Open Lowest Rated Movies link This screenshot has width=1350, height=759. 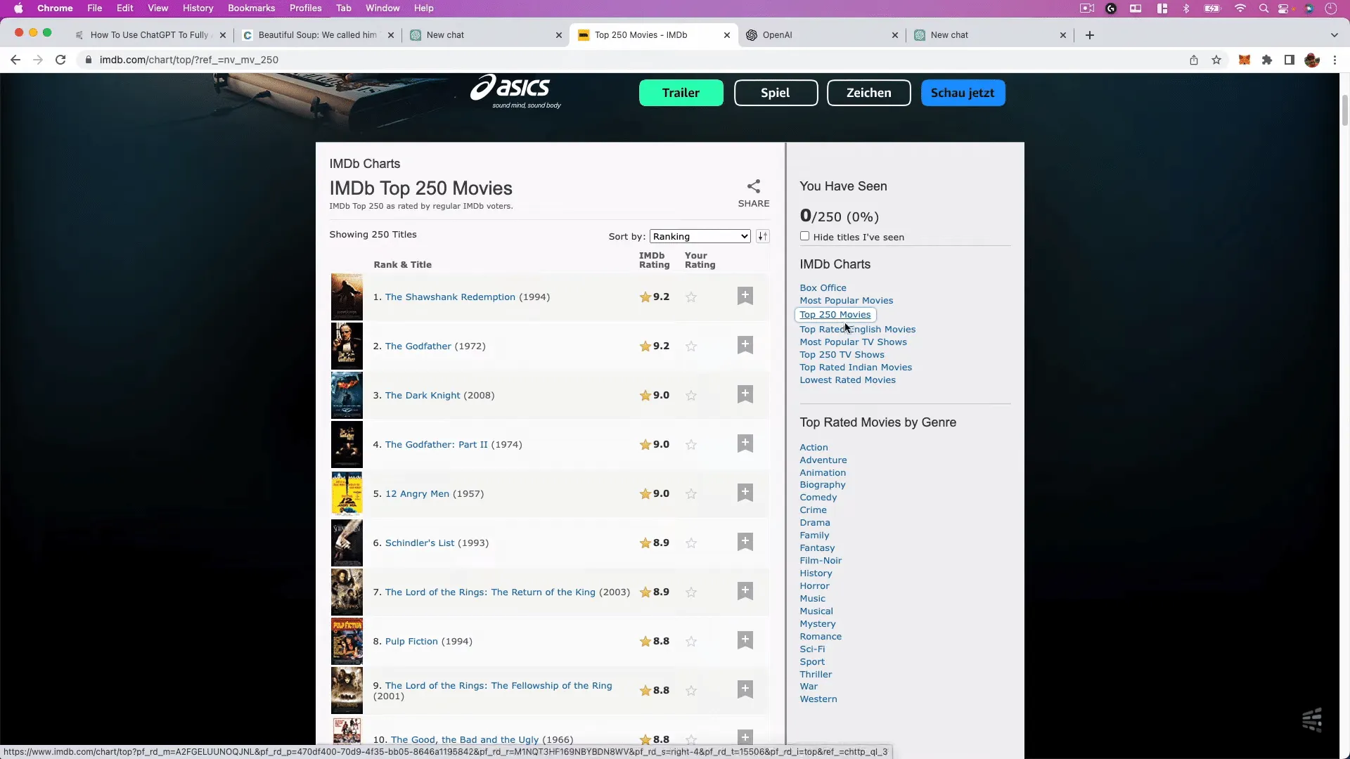(847, 379)
